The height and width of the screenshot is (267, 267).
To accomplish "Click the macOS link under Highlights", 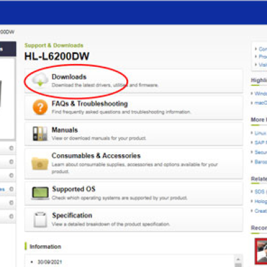I will 260,103.
